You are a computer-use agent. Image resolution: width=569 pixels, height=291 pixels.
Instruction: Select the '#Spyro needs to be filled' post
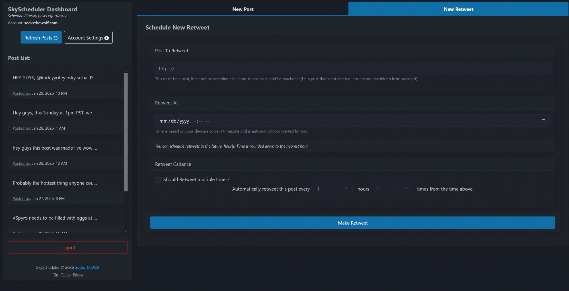coord(55,218)
